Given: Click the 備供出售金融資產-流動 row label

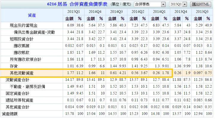Looking at the screenshot, I should [x=34, y=32].
